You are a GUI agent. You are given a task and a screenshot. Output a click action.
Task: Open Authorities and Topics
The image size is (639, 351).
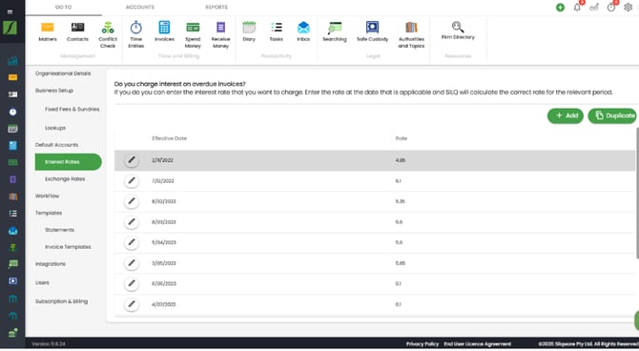(x=411, y=34)
